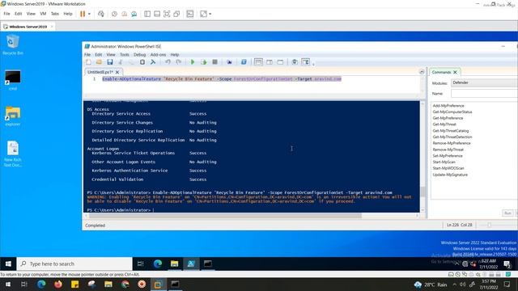Stop the operation with the square icon
This screenshot has height=291, width=518.
coord(214,62)
